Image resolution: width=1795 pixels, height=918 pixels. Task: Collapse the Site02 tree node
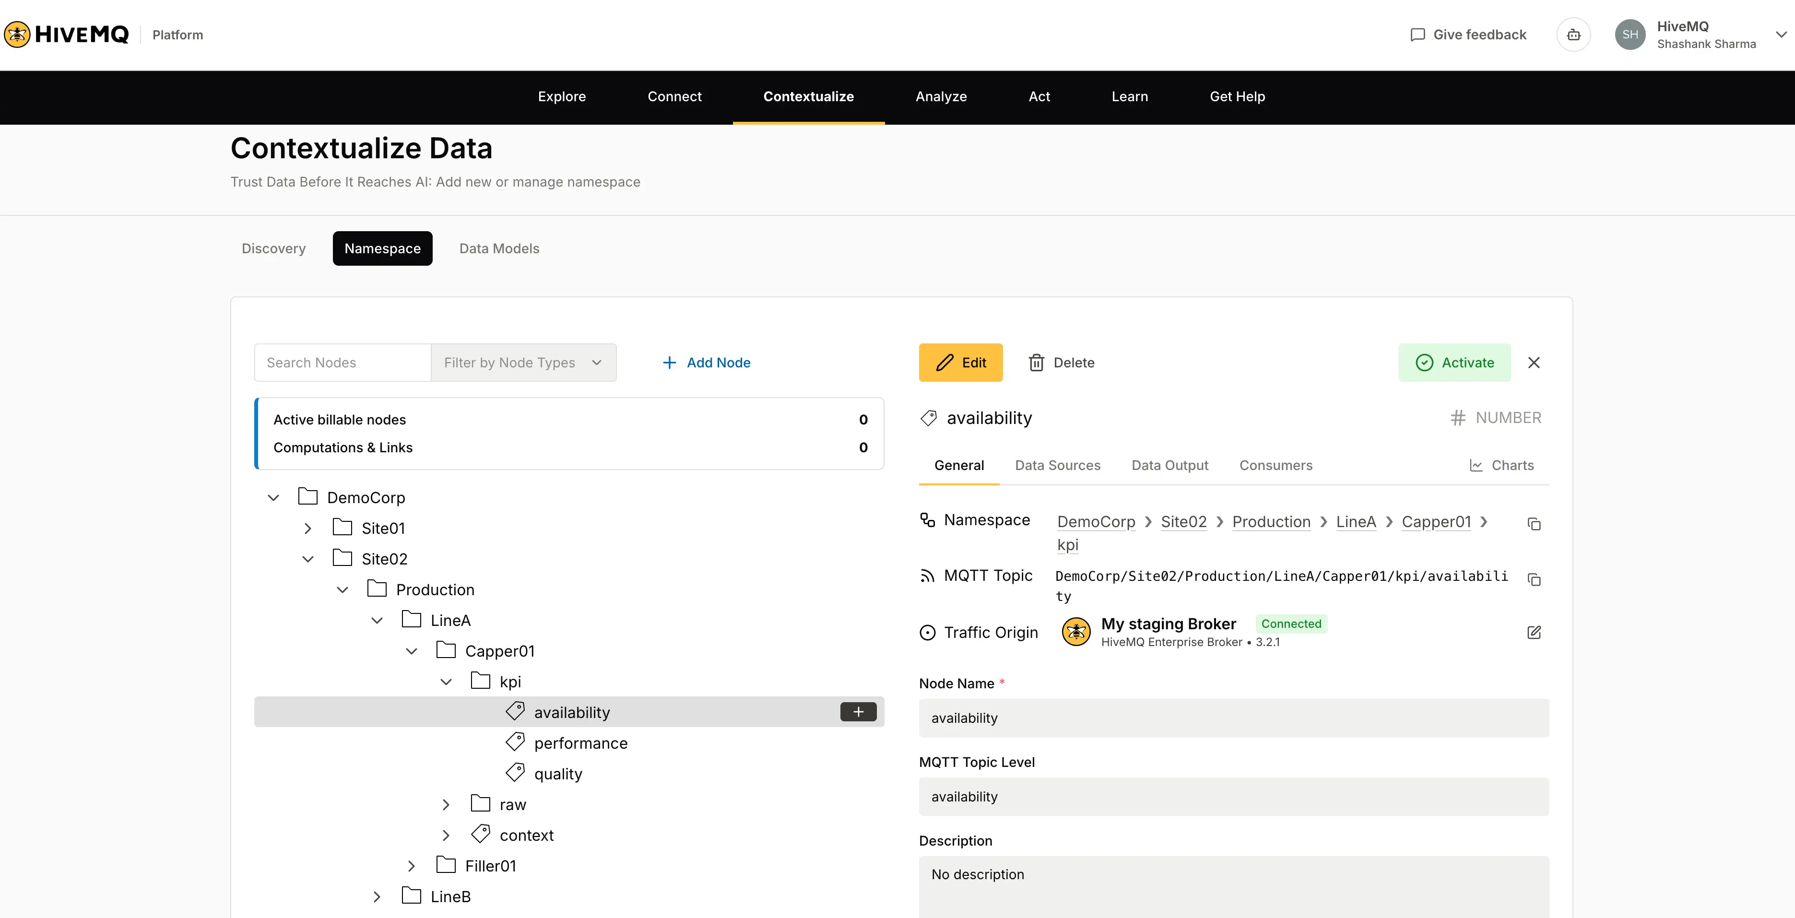308,559
